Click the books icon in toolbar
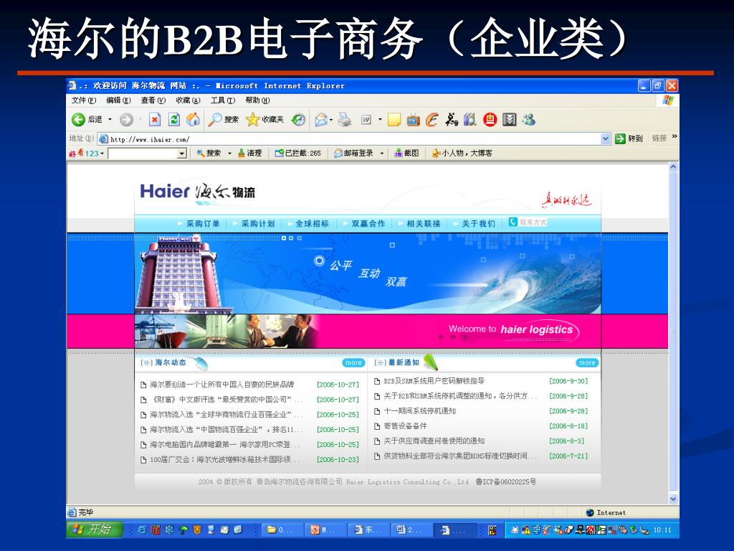Image resolution: width=734 pixels, height=551 pixels. coord(470,120)
